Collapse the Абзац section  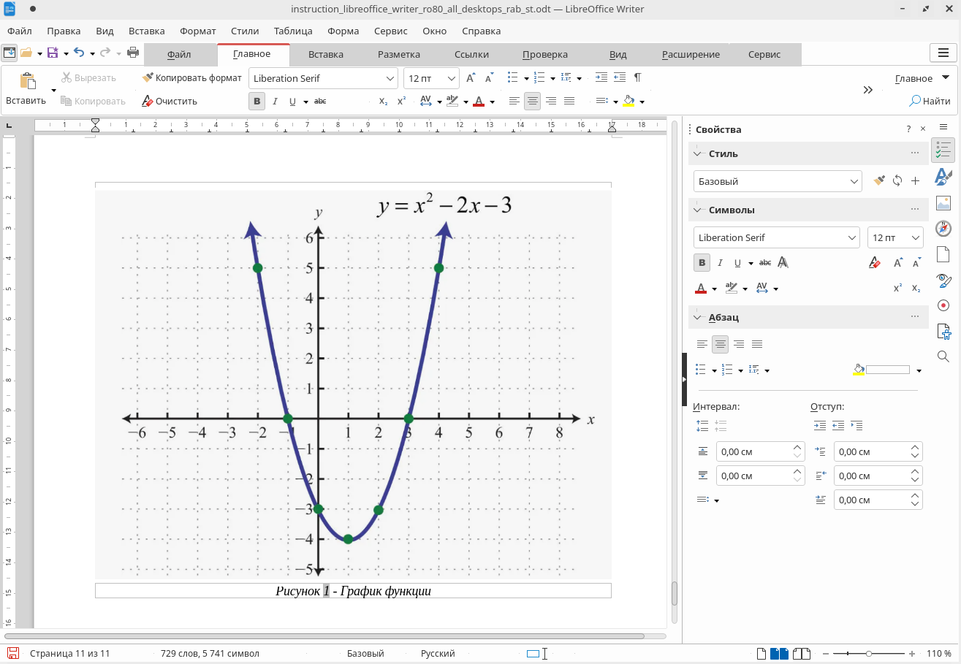pyautogui.click(x=698, y=317)
